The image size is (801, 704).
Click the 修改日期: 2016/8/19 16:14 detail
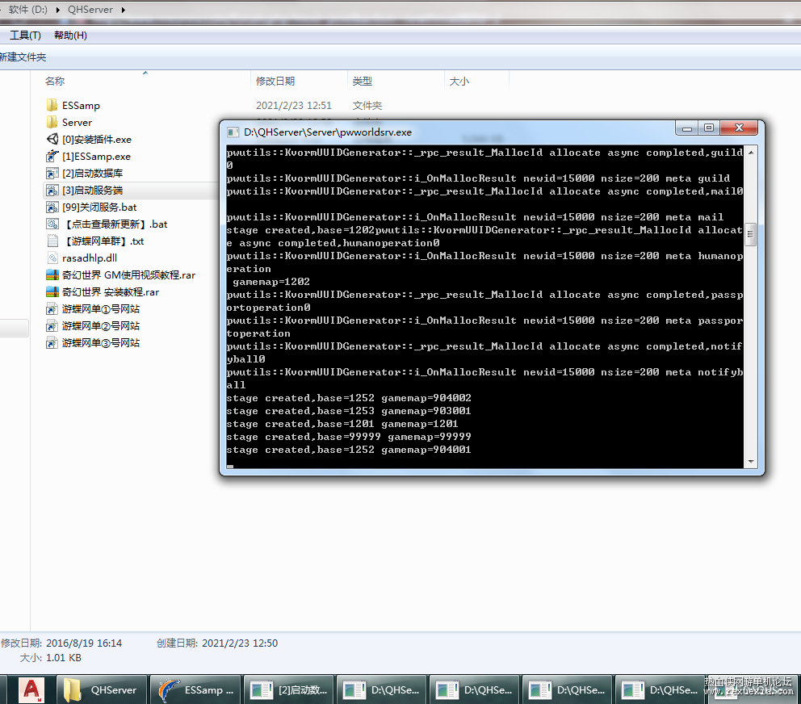coord(61,643)
